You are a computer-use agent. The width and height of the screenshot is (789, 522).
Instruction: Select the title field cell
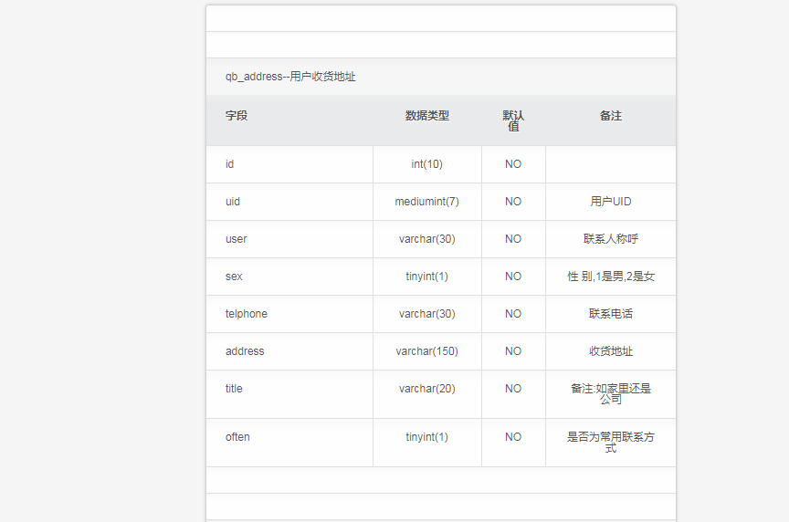pyautogui.click(x=289, y=394)
